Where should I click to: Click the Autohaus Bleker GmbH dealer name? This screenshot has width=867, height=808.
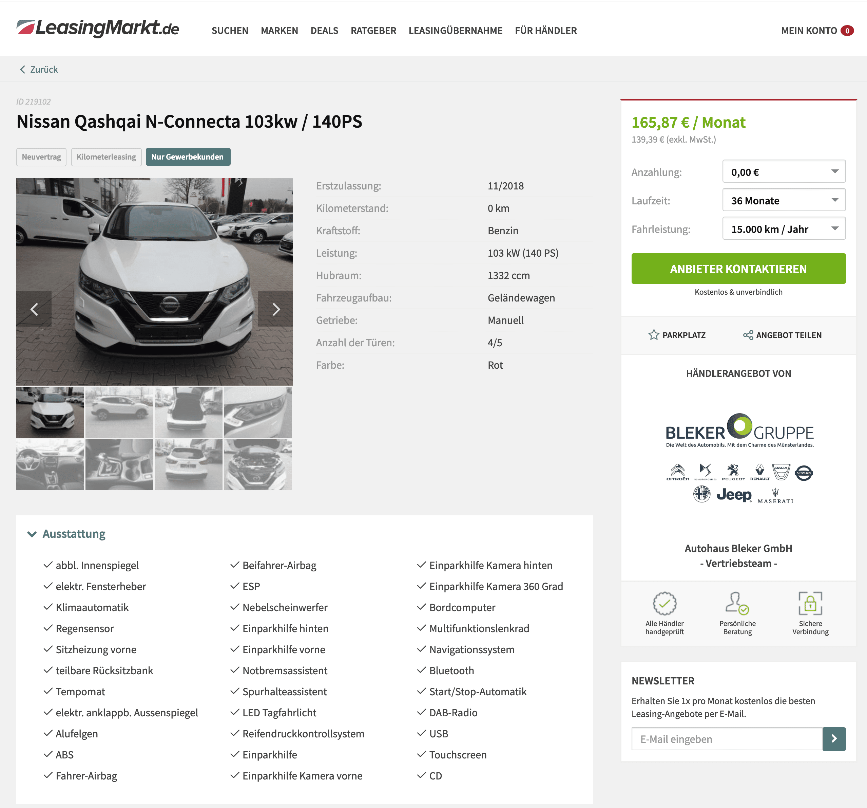tap(738, 548)
